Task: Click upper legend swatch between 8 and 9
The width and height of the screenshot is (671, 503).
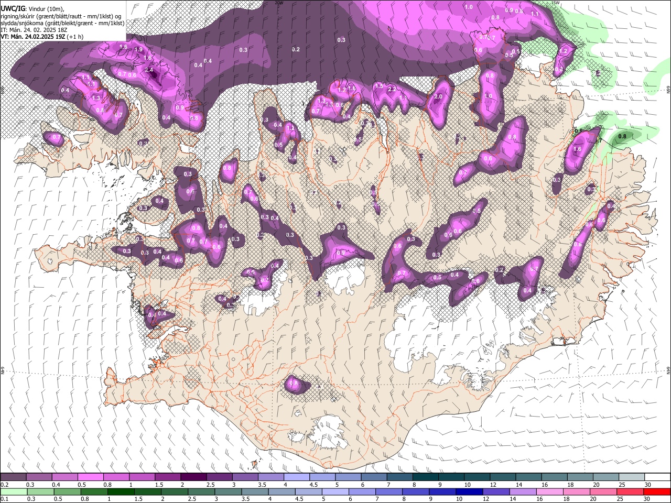Action: (x=425, y=477)
